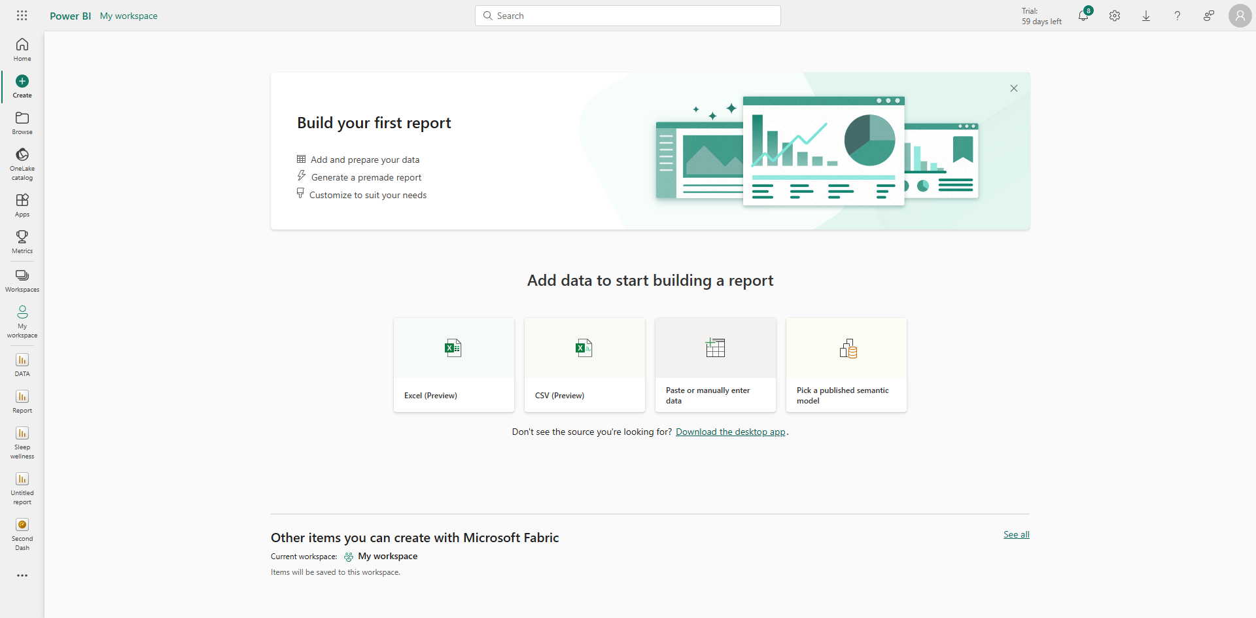
Task: Choose the CSV (Preview) data card
Action: pos(585,365)
